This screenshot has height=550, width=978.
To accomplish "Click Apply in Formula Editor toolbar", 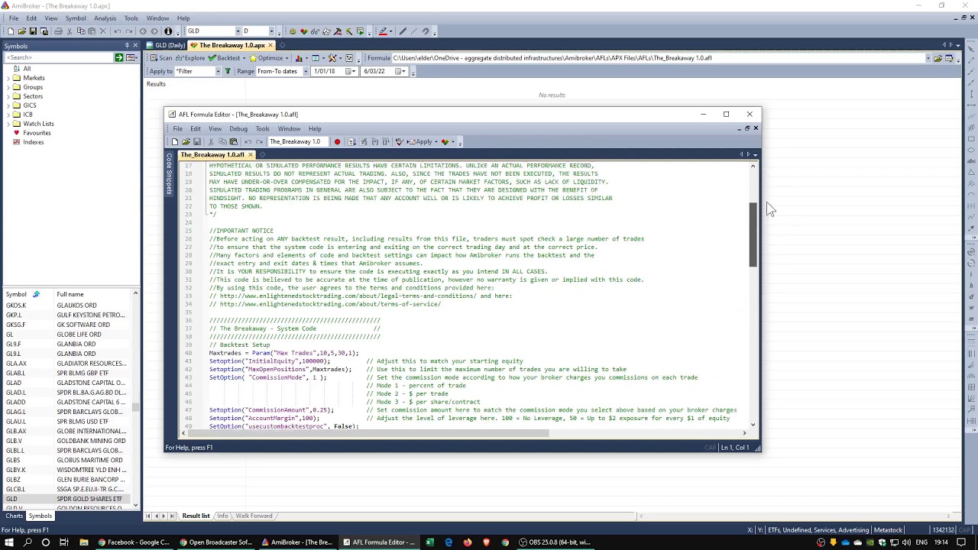I will coord(419,142).
